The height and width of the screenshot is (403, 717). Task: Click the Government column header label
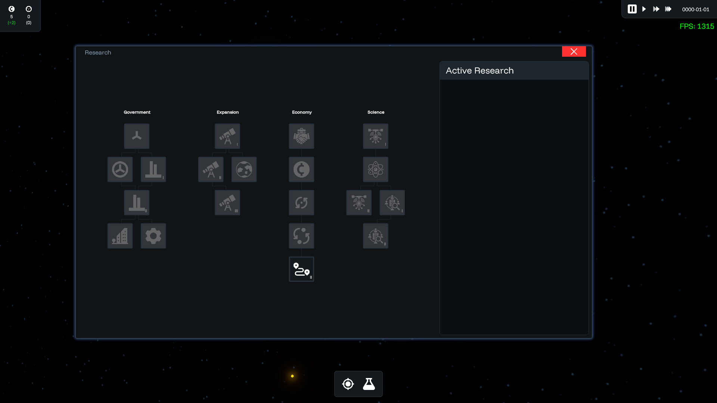click(137, 112)
